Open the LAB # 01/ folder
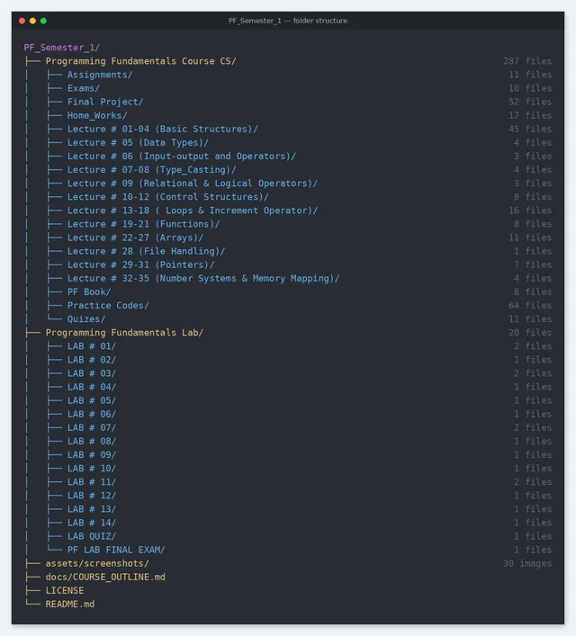This screenshot has height=636, width=576. coord(92,346)
